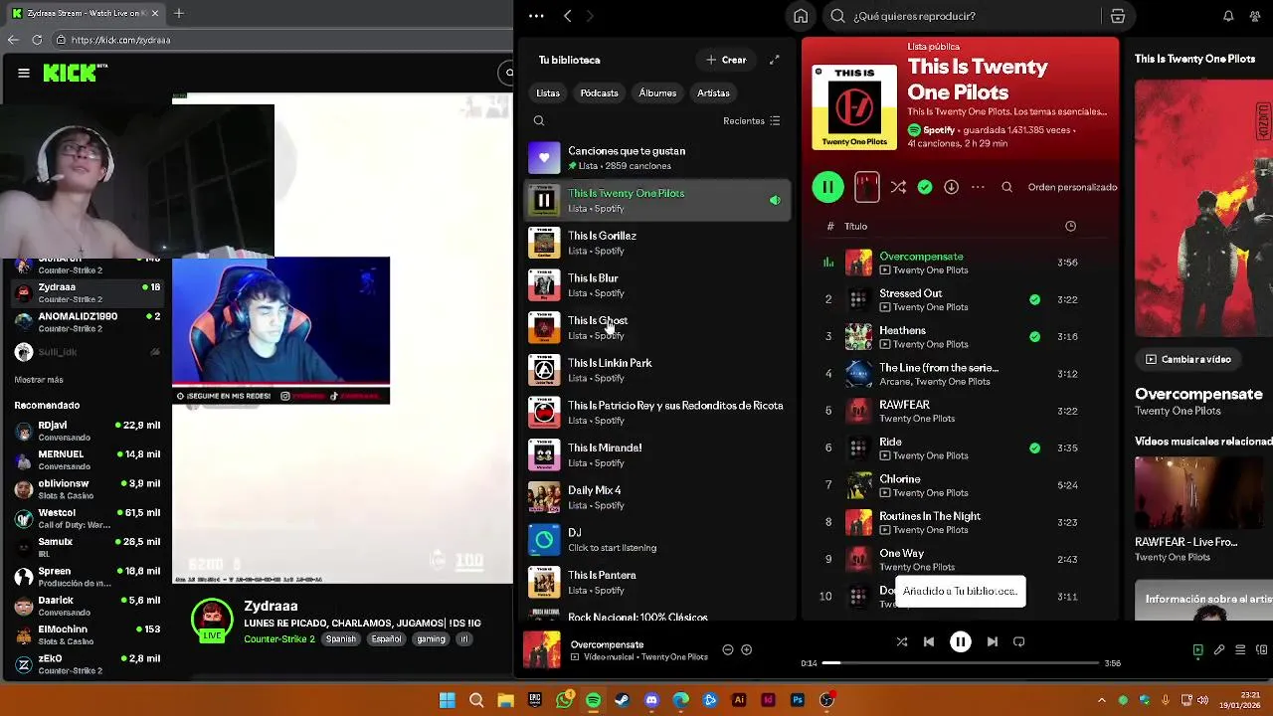Filter the library by Pódcasts
1273x716 pixels.
[x=599, y=93]
